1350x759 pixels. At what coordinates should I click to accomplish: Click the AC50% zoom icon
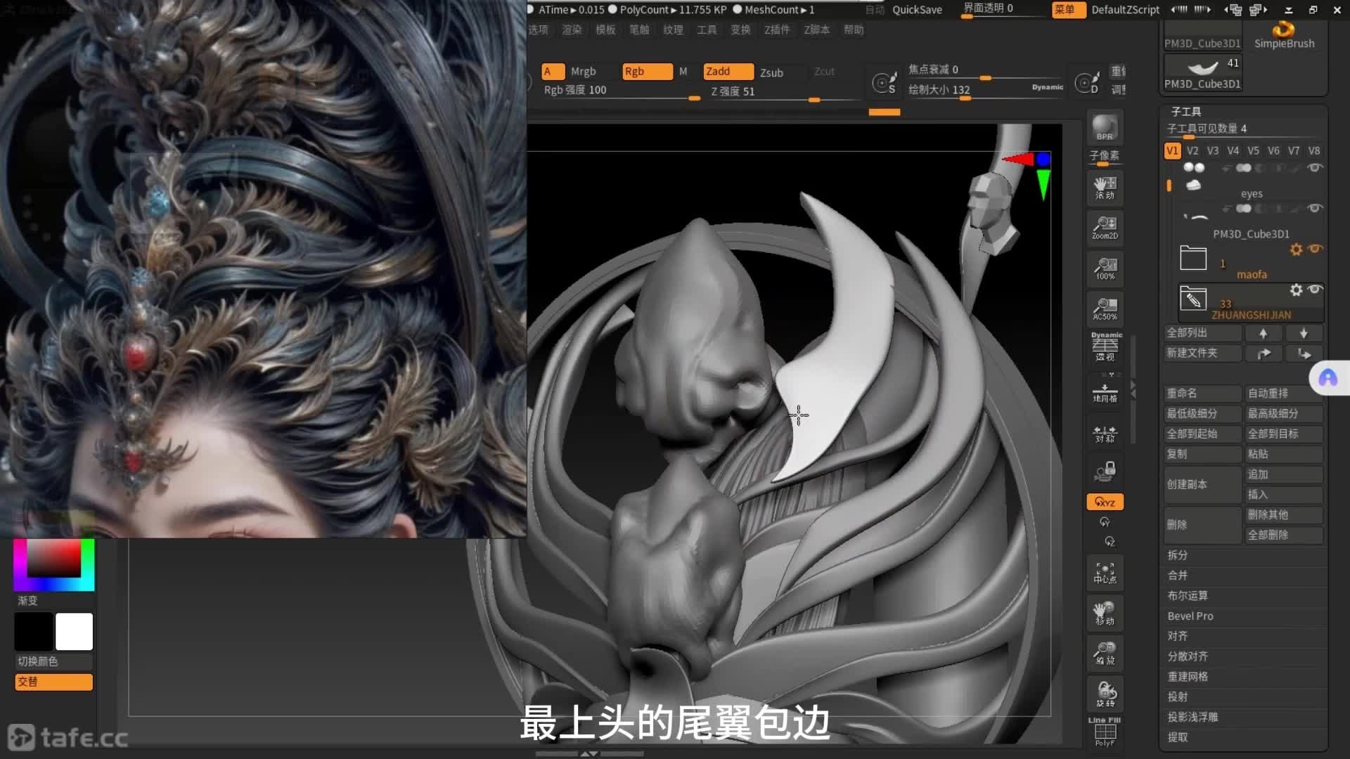pos(1105,309)
